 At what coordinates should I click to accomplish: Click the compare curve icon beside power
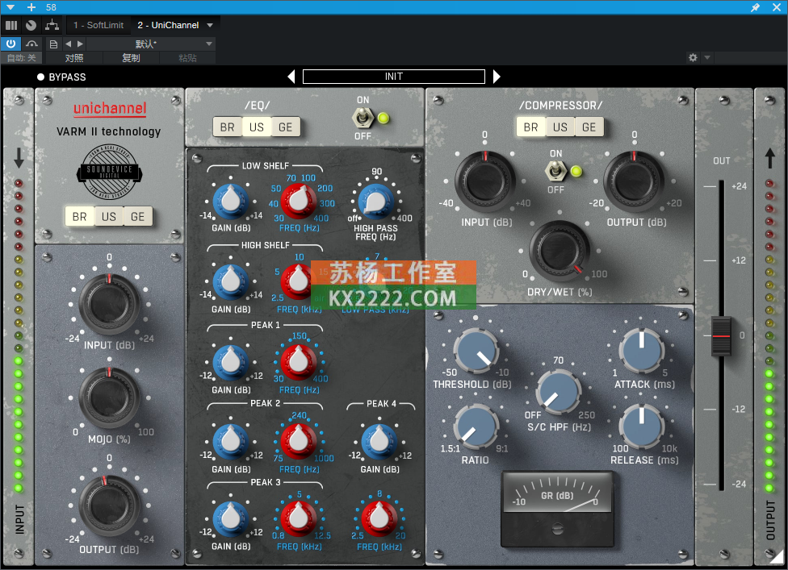coord(31,44)
